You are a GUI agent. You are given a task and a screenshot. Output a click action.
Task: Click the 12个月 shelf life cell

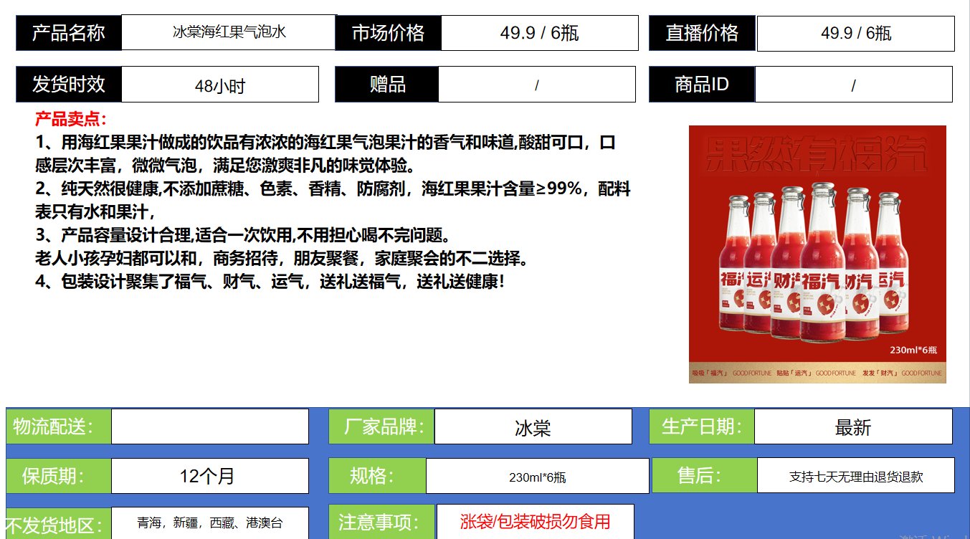pyautogui.click(x=209, y=476)
